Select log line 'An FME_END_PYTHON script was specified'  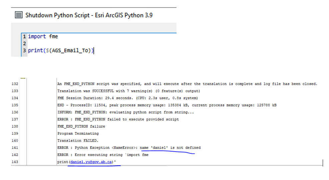point(187,84)
